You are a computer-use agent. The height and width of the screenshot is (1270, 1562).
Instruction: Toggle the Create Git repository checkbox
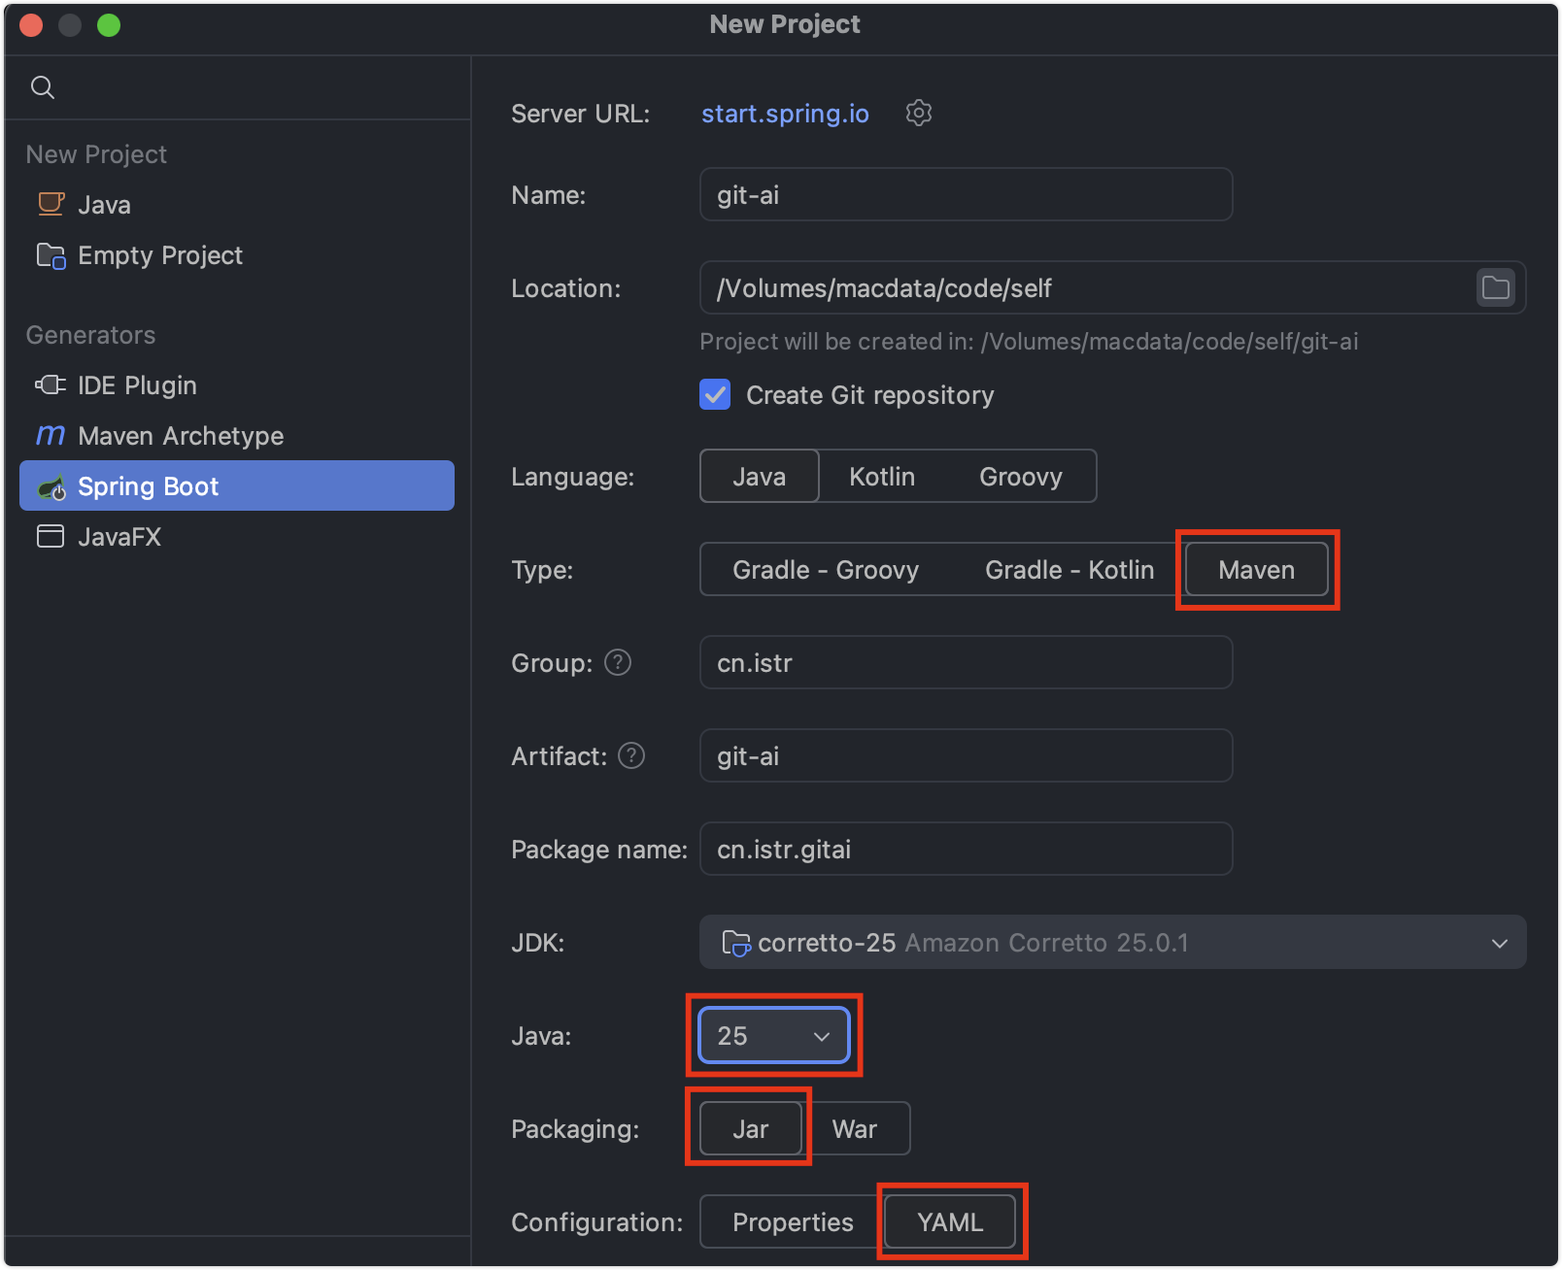(716, 395)
